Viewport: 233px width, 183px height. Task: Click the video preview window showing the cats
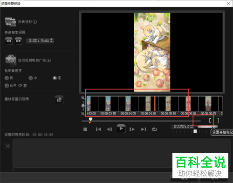(152, 52)
